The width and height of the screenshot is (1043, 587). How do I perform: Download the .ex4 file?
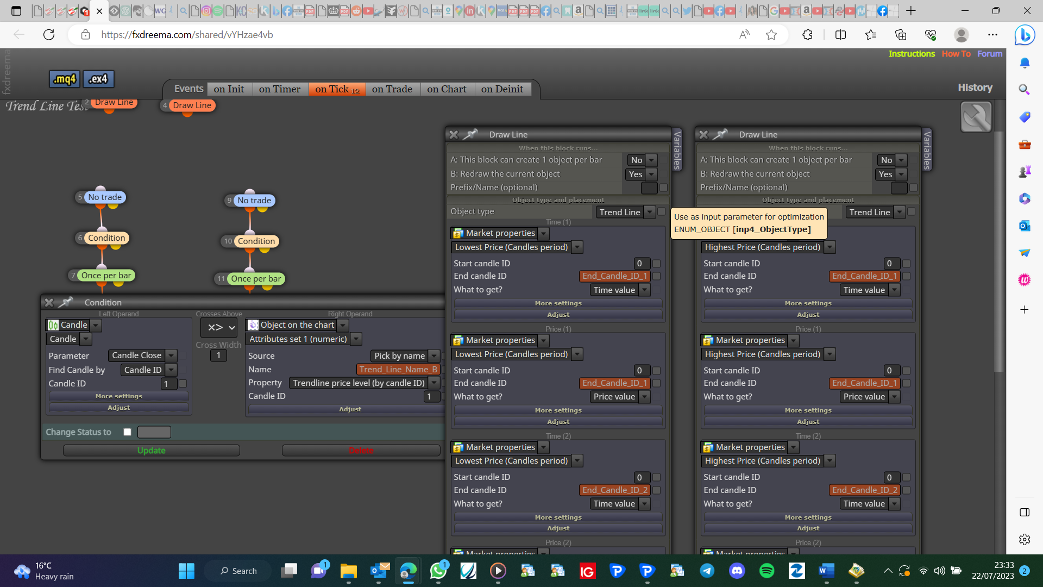98,79
